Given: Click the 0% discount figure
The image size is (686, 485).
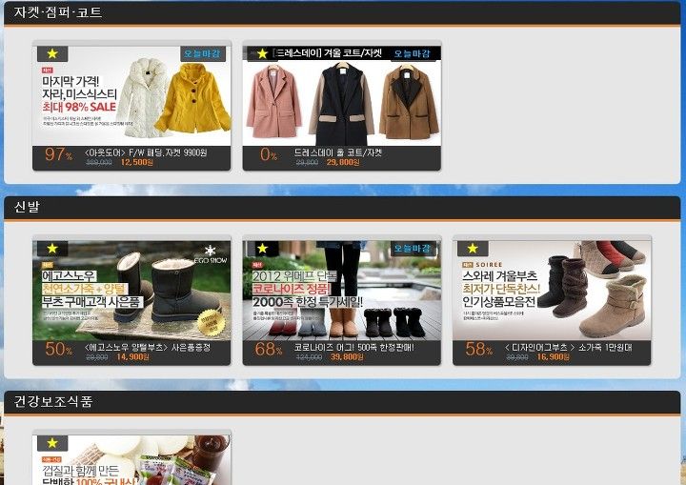Looking at the screenshot, I should [x=268, y=154].
